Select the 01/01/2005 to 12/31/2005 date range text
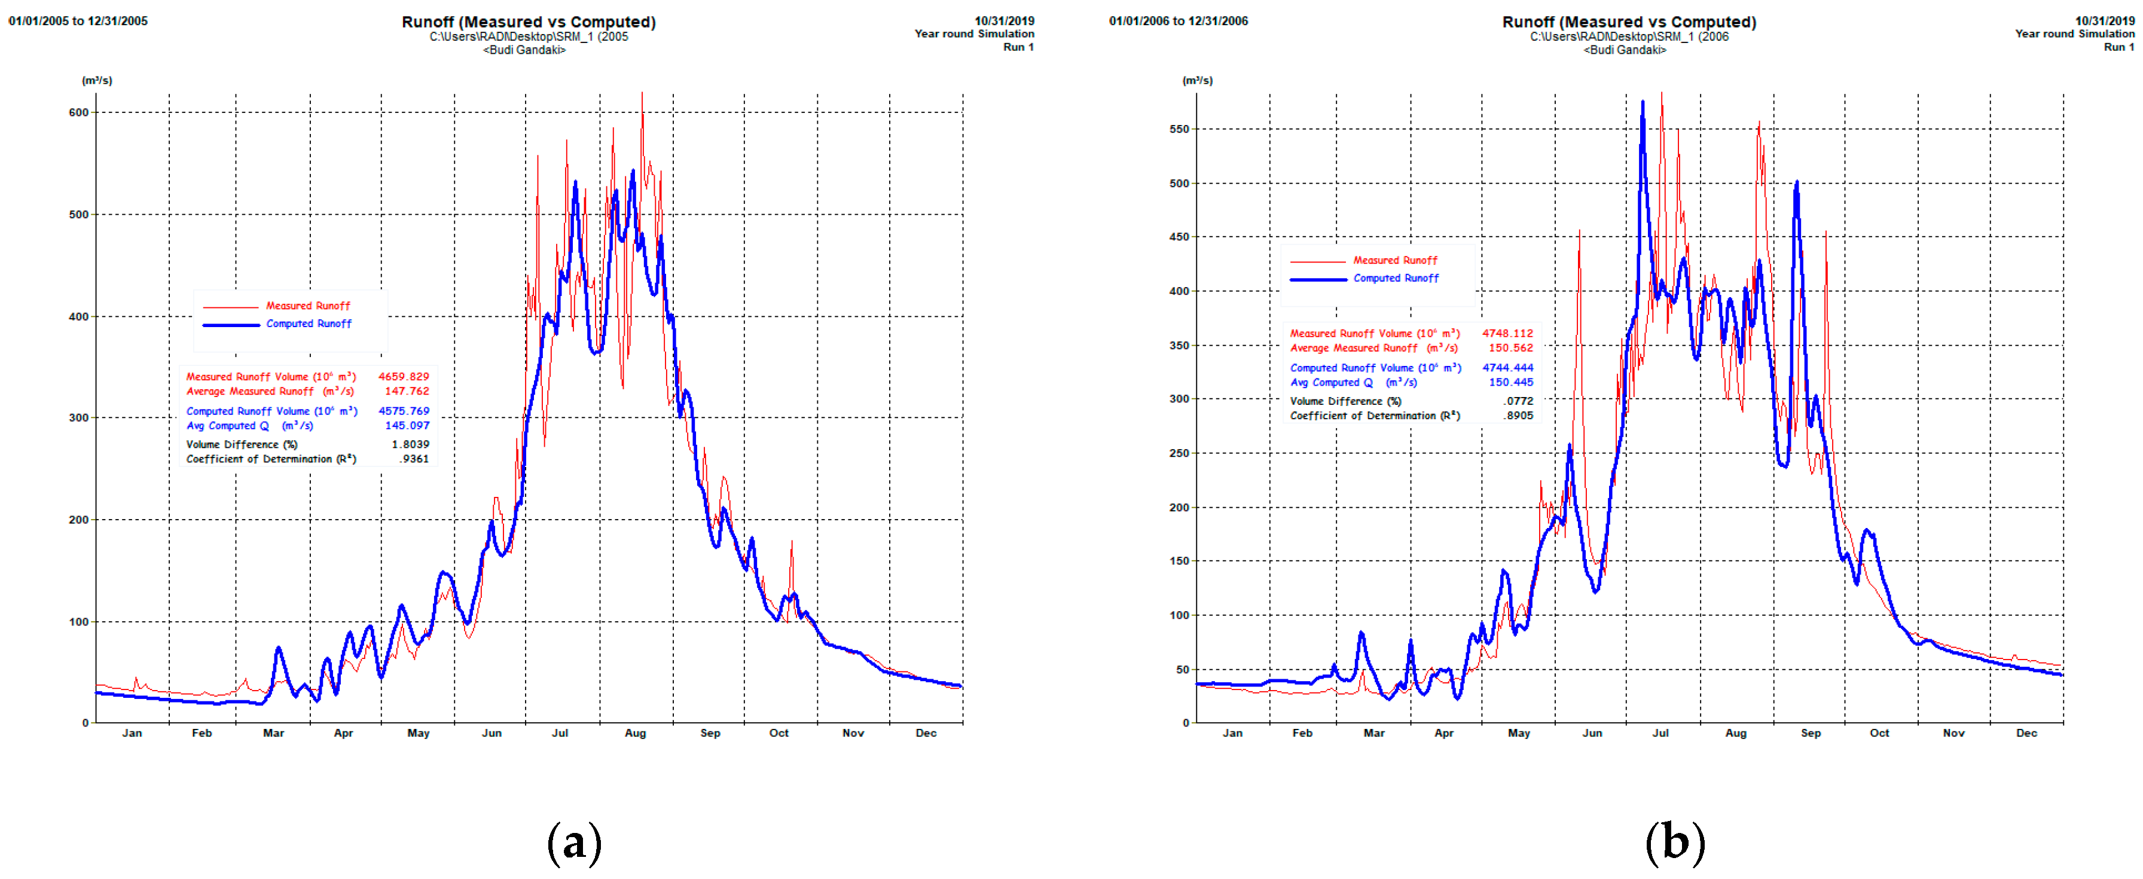 point(78,21)
